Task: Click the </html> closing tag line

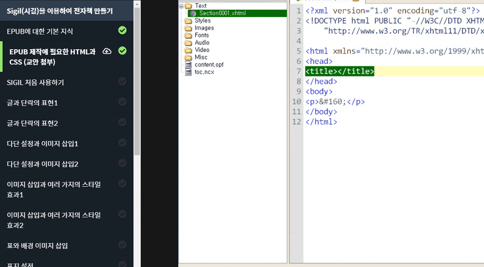Action: 321,122
